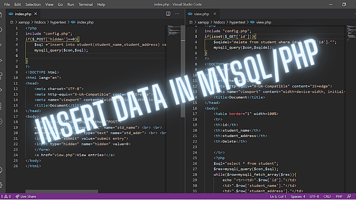
Task: Open Go to Line via Ln 6, Col 1
Action: (x=278, y=196)
